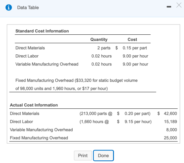
Task: Click 'Standard Cost Information' heading
Action: 42,31
